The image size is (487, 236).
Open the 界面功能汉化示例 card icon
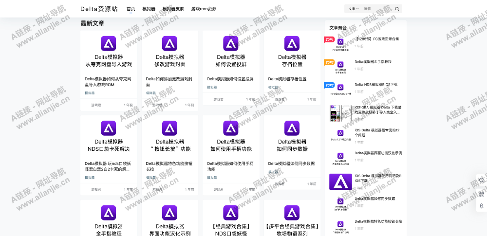point(169,213)
